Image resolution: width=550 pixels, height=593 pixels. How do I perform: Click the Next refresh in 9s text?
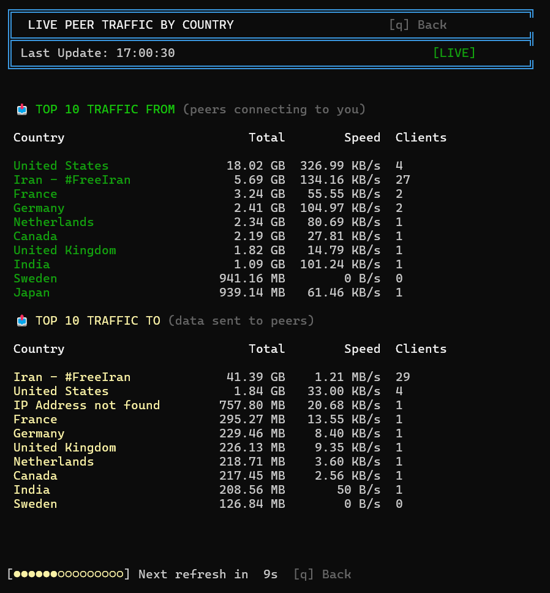pos(208,575)
